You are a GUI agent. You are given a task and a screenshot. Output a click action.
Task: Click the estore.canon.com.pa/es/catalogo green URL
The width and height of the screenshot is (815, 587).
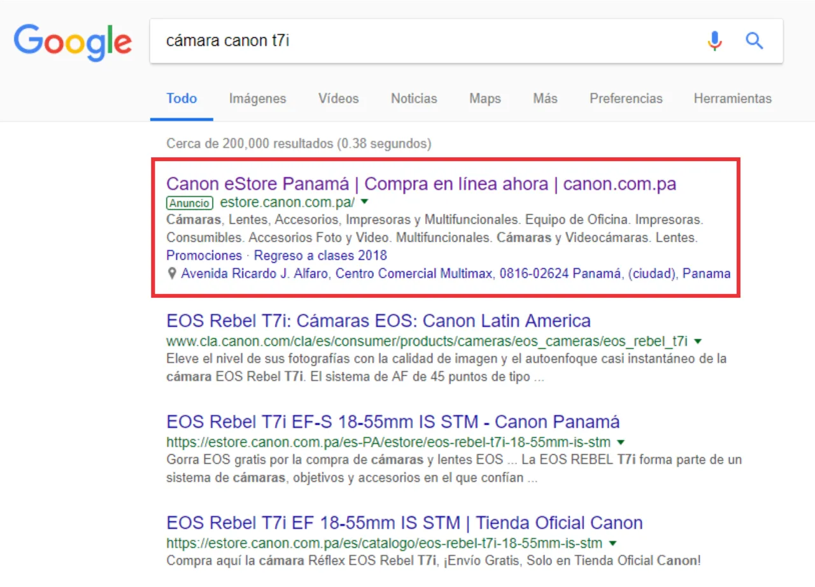[x=384, y=543]
